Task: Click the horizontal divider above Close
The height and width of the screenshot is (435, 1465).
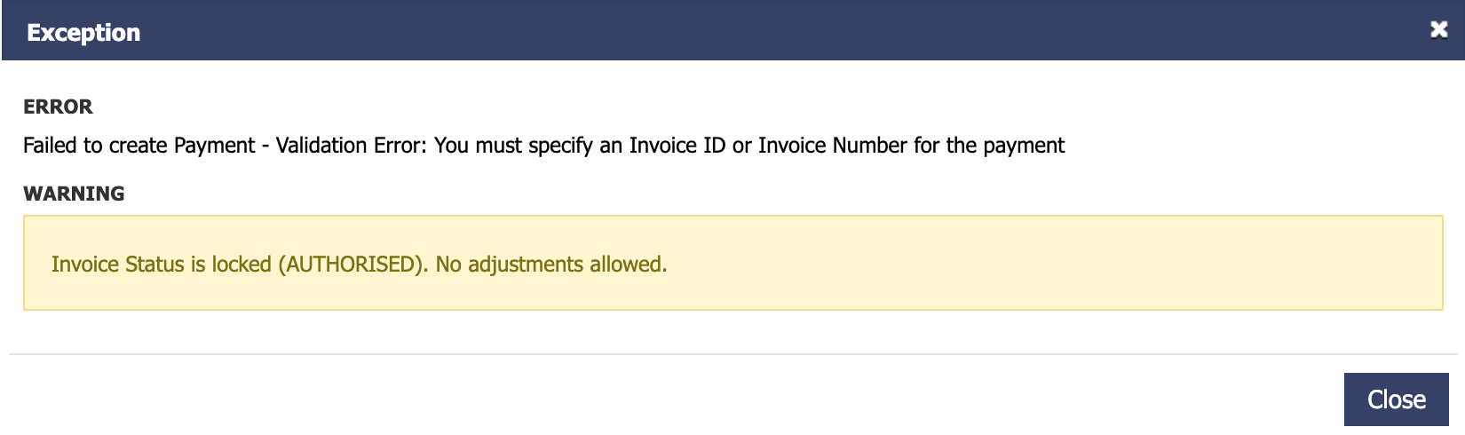Action: (732, 354)
